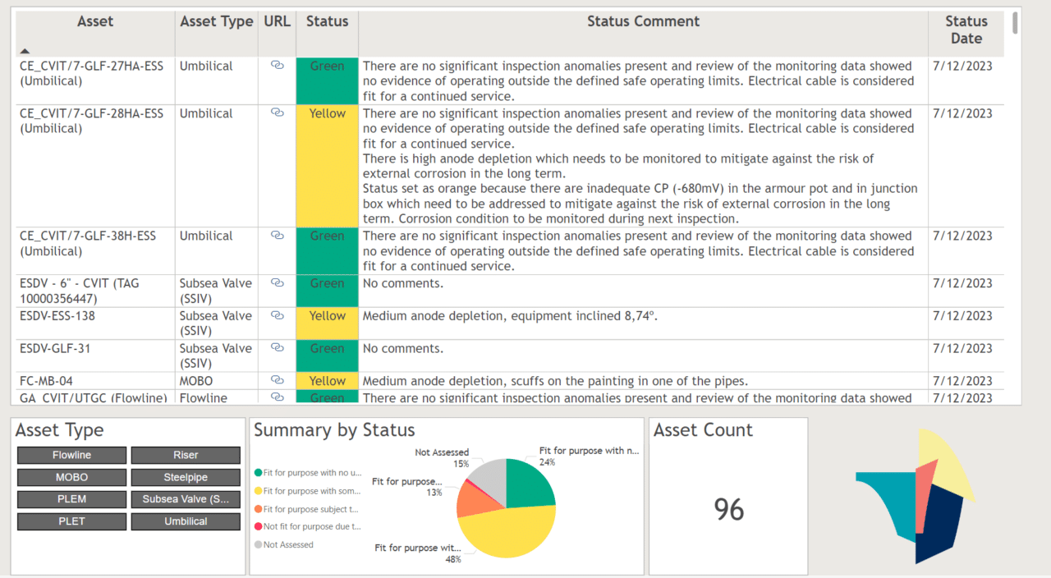Toggle the Umbilical asset type filter

click(186, 521)
